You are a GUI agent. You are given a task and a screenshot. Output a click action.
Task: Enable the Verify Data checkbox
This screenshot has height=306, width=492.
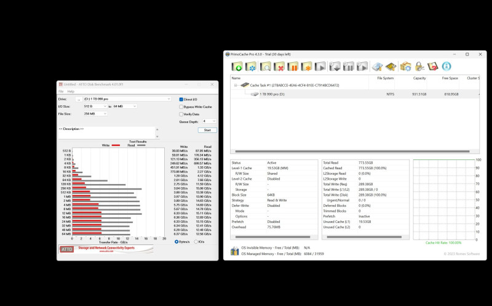point(181,115)
